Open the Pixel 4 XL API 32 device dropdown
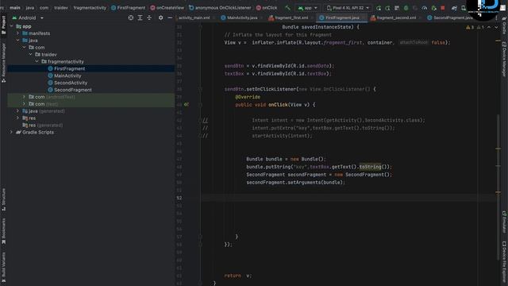The width and height of the screenshot is (508, 286). click(348, 8)
